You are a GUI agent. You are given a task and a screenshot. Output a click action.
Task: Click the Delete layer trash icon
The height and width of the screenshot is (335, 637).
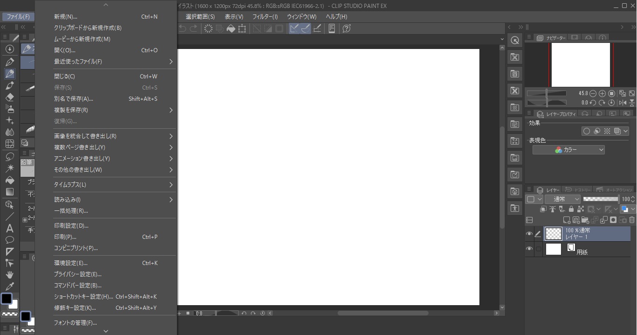coord(632,220)
